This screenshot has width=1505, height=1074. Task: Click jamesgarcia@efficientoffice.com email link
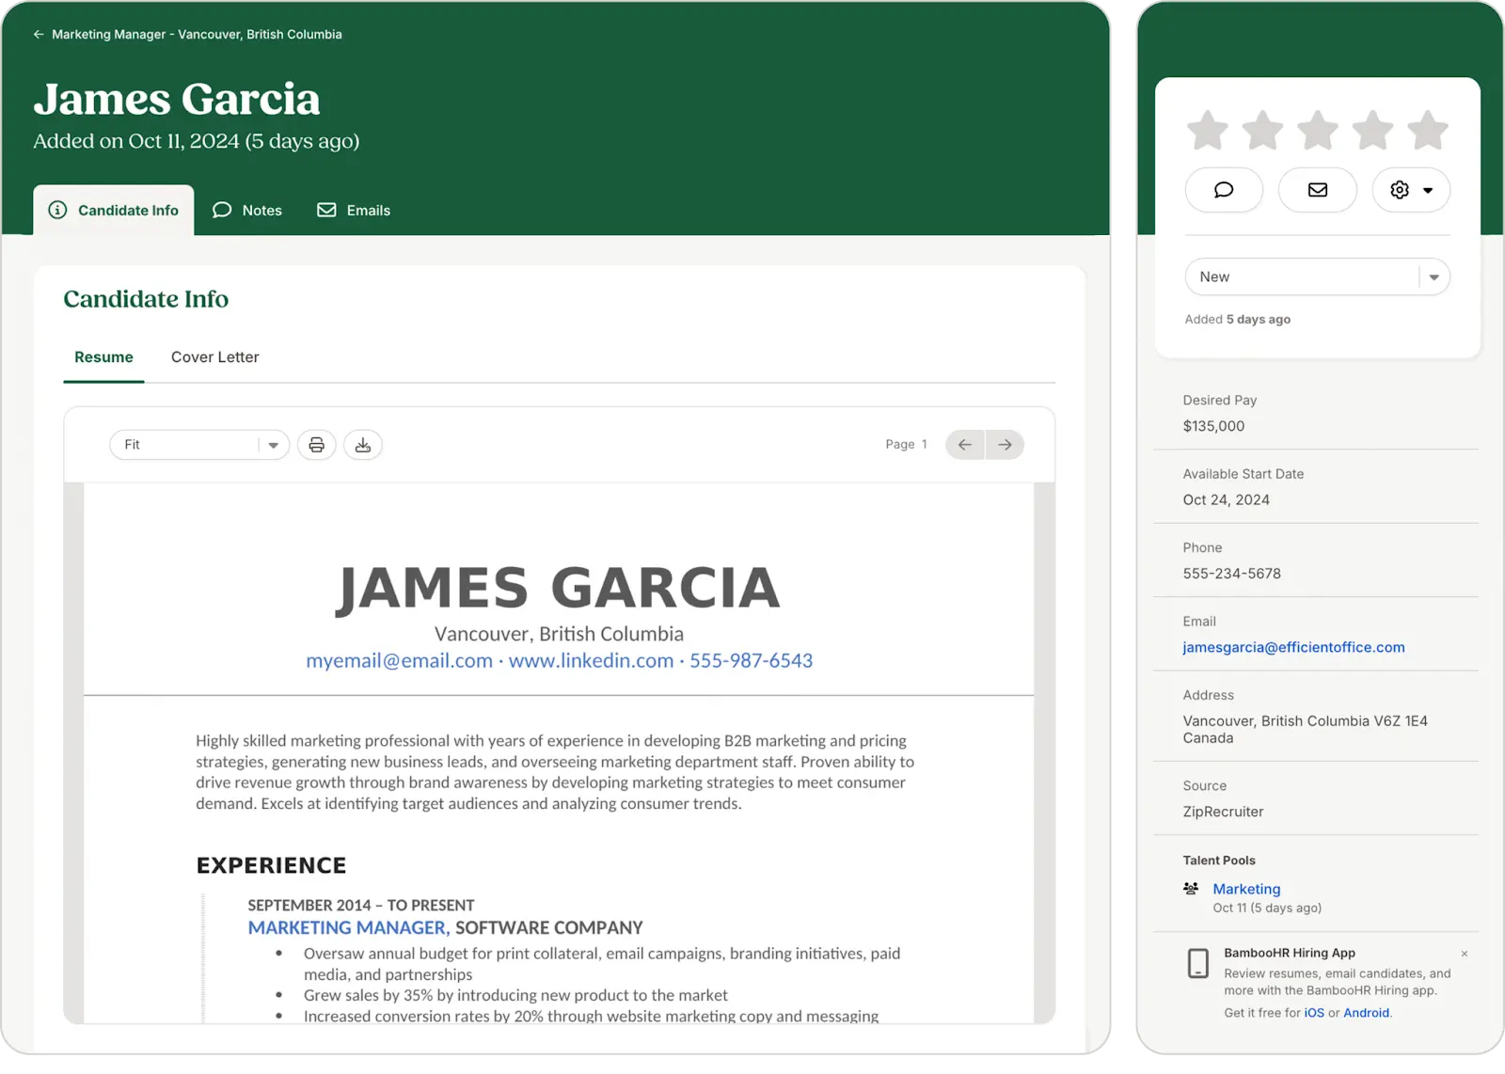[1293, 647]
